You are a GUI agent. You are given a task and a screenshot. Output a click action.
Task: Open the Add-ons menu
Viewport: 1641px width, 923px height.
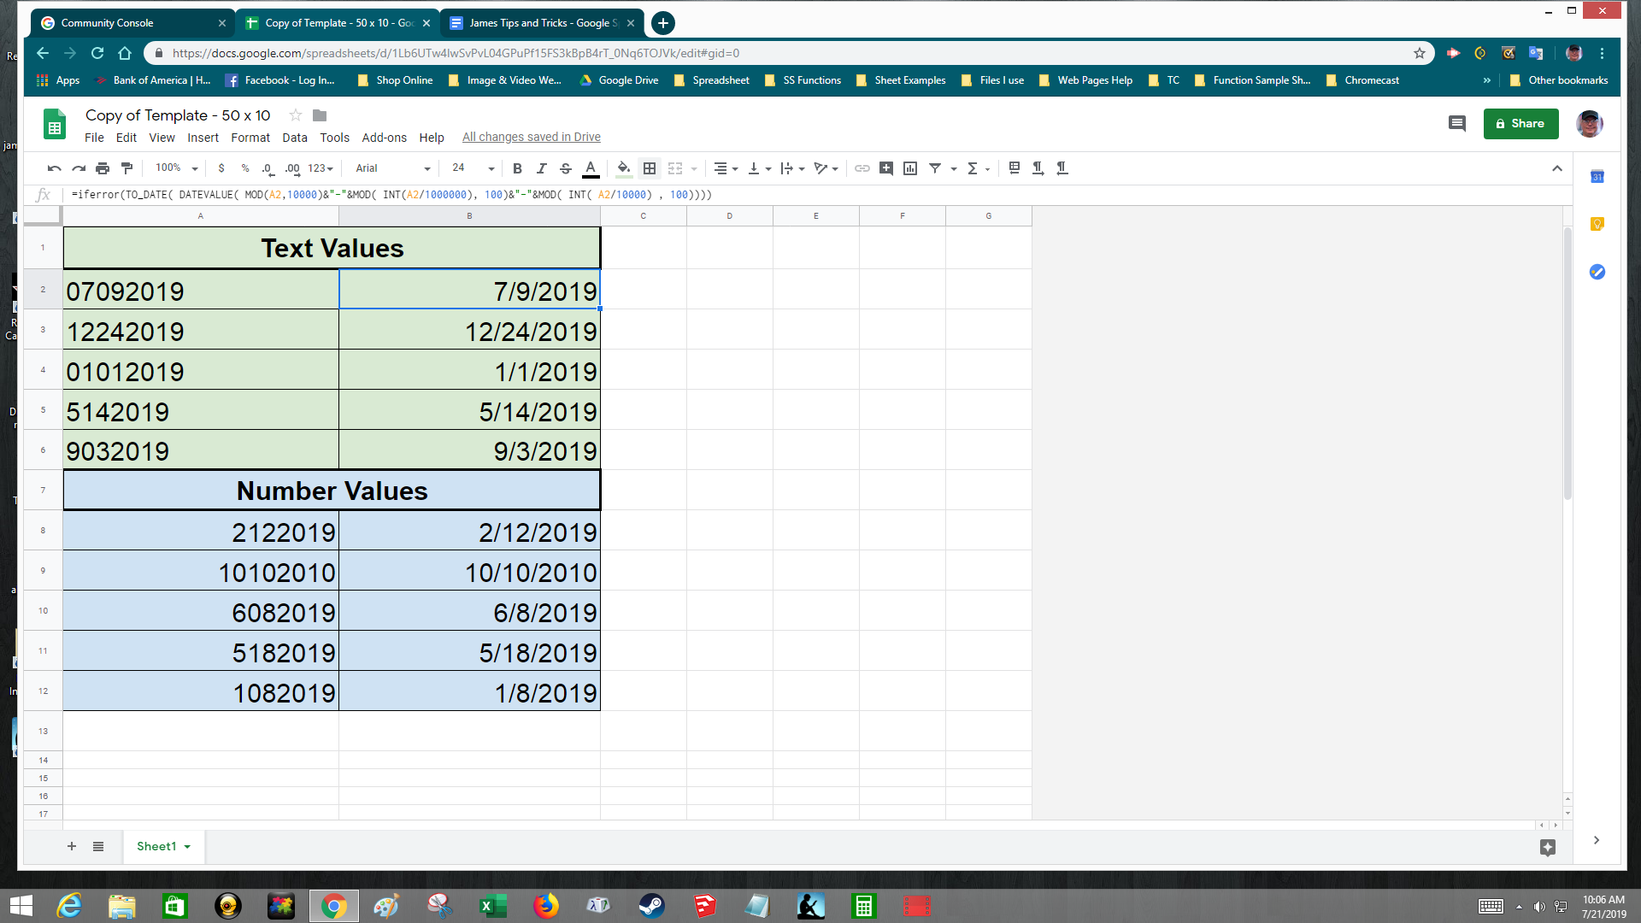coord(384,138)
